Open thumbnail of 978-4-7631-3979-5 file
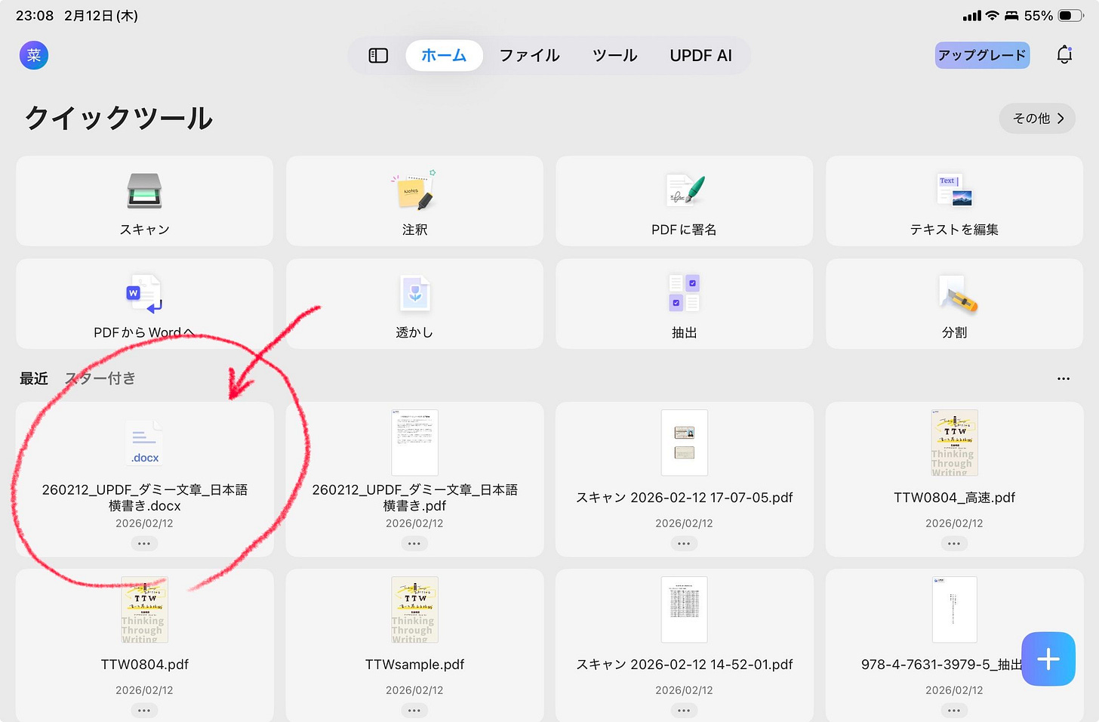Viewport: 1099px width, 722px height. pyautogui.click(x=954, y=609)
